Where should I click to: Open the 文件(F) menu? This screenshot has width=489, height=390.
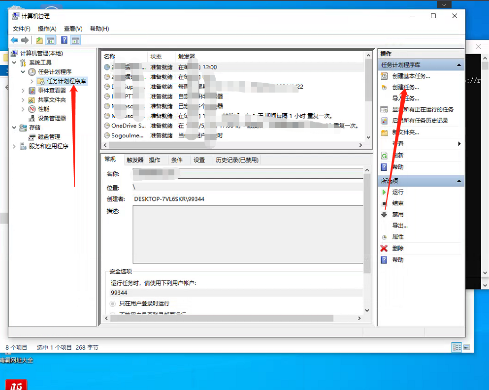tap(22, 29)
